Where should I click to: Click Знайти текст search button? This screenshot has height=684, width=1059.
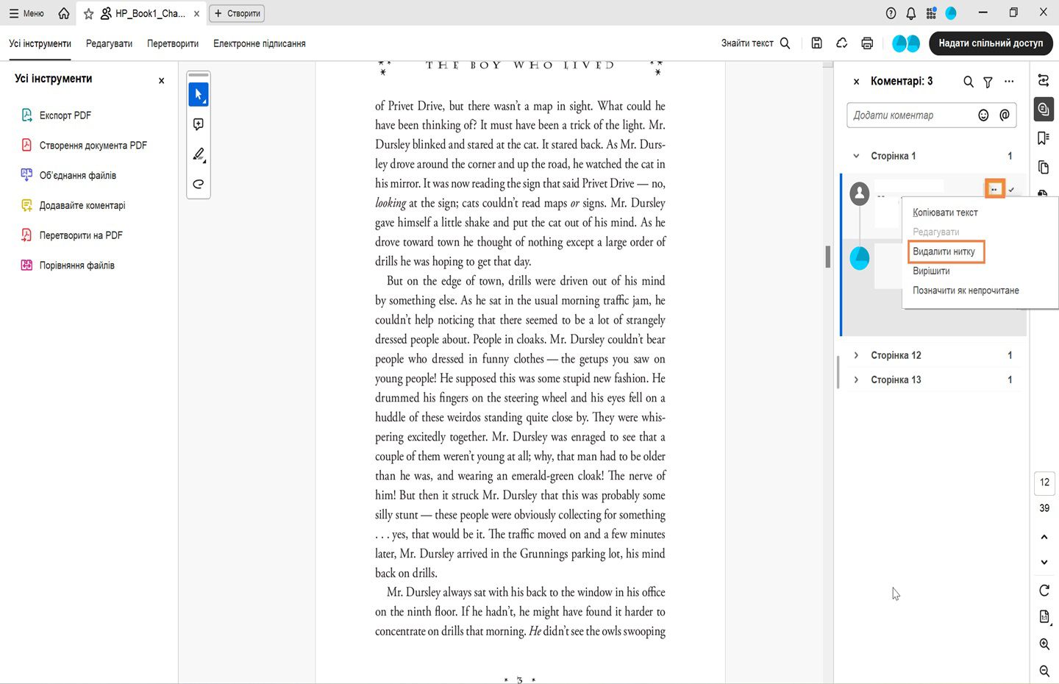click(x=755, y=43)
